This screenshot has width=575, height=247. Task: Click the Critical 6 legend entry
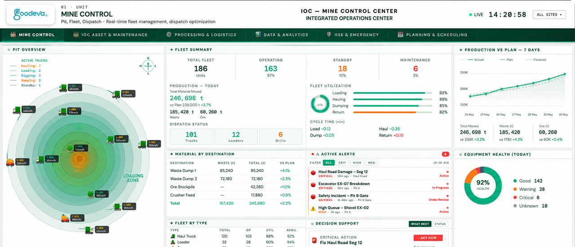click(x=526, y=198)
